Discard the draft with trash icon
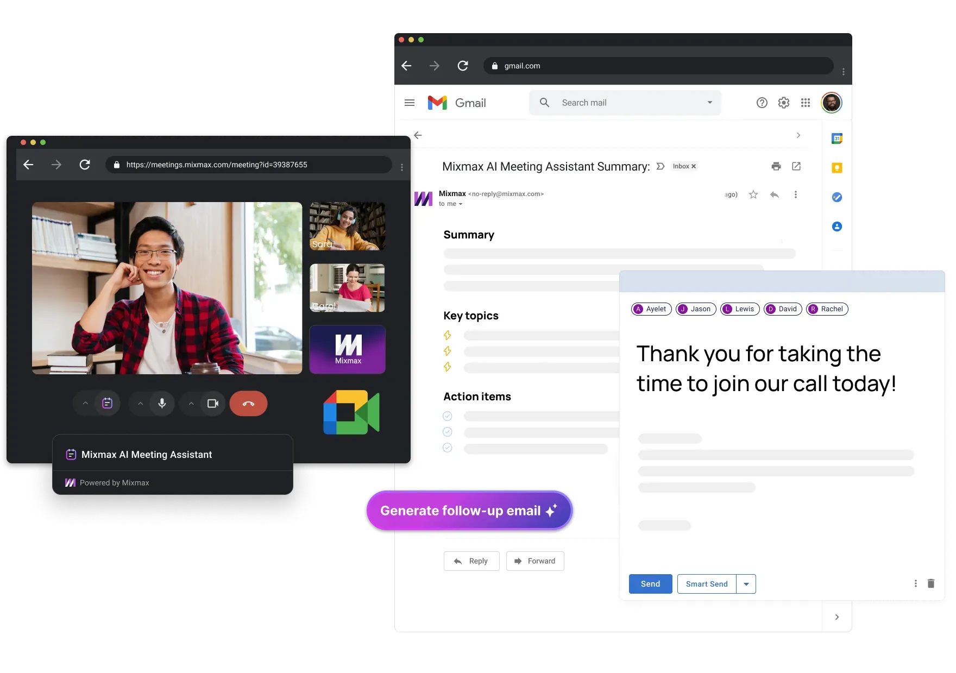This screenshot has height=673, width=956. 931,583
